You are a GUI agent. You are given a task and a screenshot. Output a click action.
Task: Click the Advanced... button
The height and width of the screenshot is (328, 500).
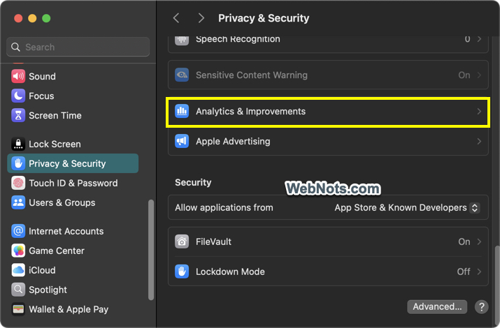tap(437, 306)
